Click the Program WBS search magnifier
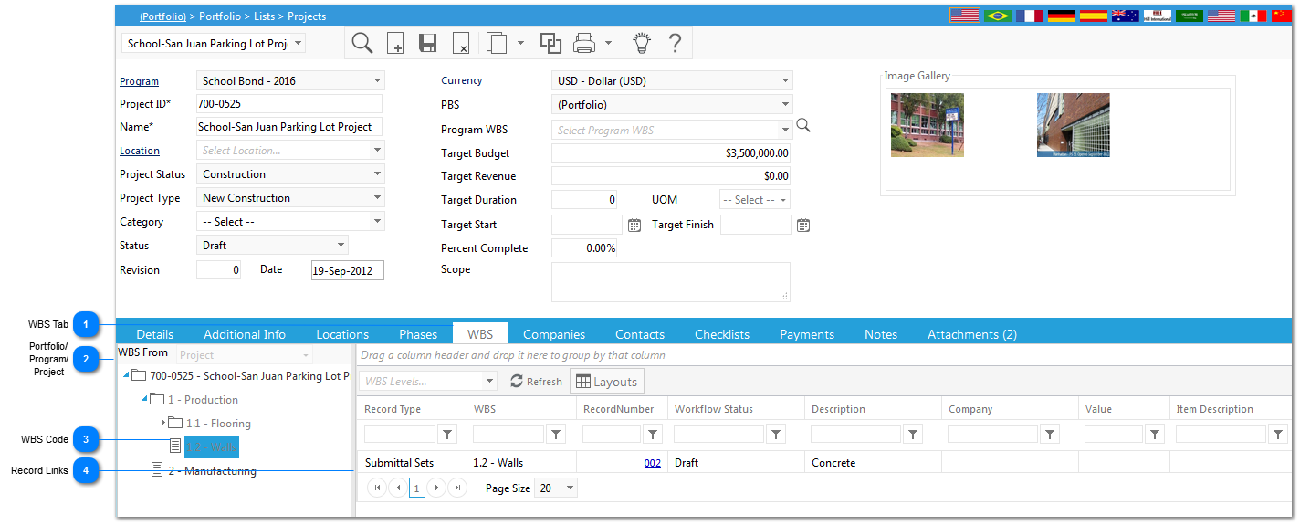This screenshot has height=525, width=1300. (803, 126)
